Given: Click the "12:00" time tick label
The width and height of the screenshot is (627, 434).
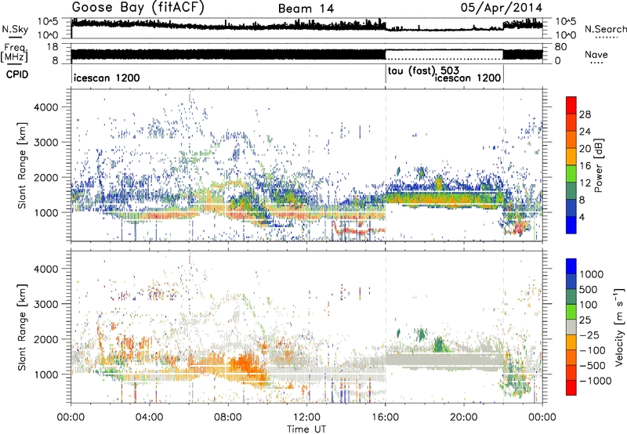Looking at the screenshot, I should tap(306, 418).
